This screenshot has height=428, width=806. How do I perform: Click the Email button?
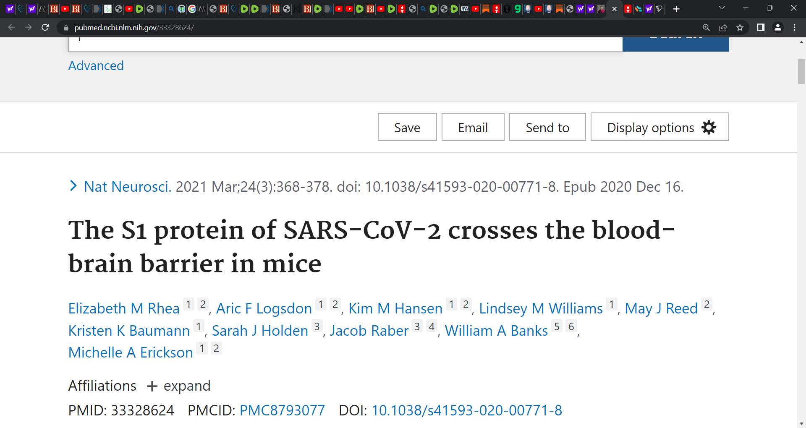[x=473, y=127]
